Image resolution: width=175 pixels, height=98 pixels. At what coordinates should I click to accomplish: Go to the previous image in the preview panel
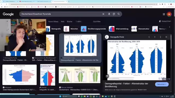click(149, 37)
